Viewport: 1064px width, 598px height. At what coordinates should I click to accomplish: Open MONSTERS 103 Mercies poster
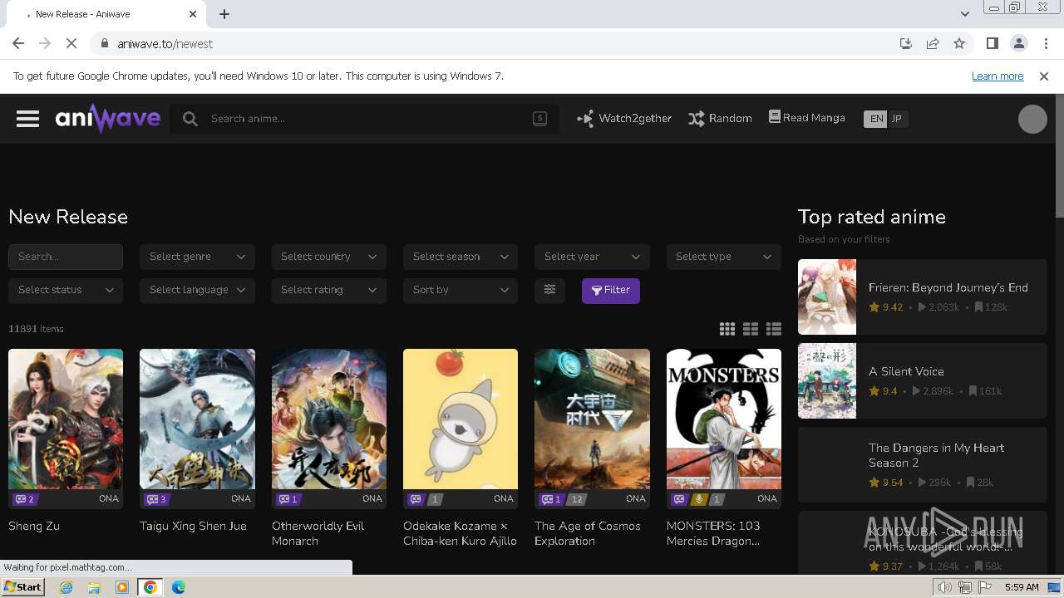[x=724, y=419]
